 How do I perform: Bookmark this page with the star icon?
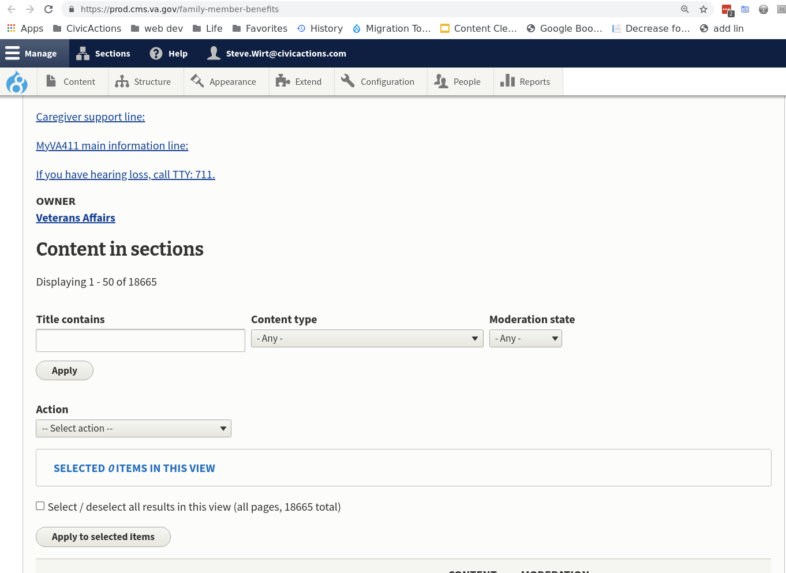(703, 9)
